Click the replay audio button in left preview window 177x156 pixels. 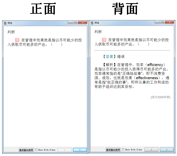pyautogui.click(x=26, y=150)
